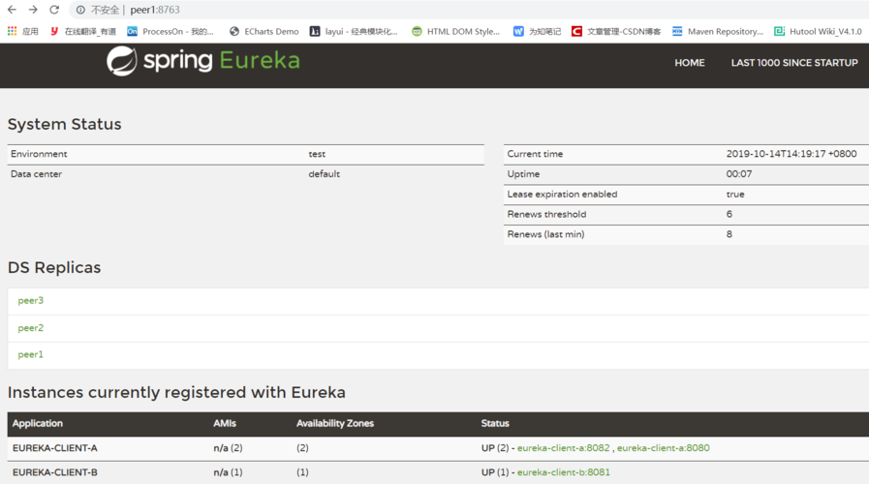Click the DS Replicas heading
This screenshot has height=484, width=869.
[x=54, y=267]
